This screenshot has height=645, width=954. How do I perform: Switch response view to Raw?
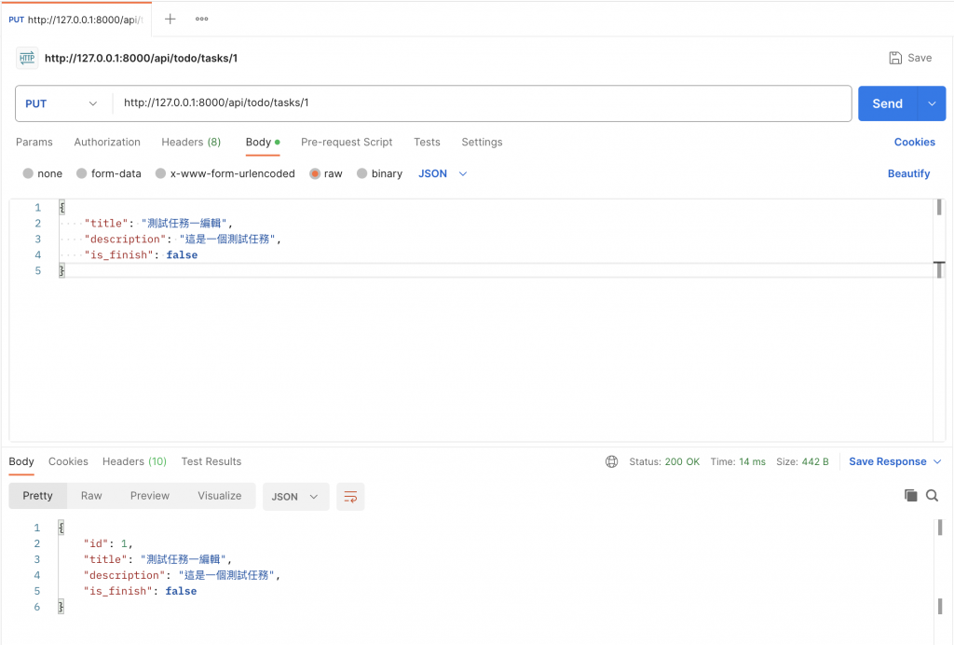pos(91,496)
